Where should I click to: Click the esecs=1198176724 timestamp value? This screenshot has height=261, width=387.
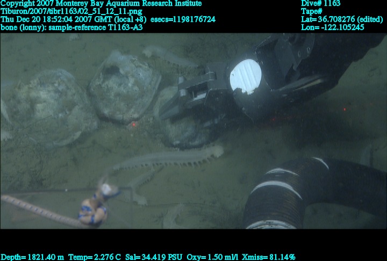coord(183,19)
